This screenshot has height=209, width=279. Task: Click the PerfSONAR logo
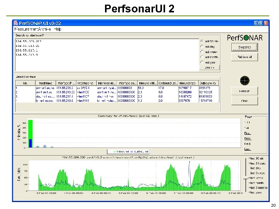245,38
